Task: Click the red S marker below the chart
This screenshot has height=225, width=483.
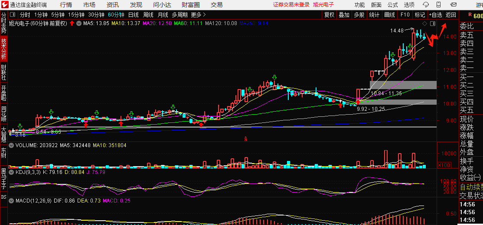Action: coord(246,139)
